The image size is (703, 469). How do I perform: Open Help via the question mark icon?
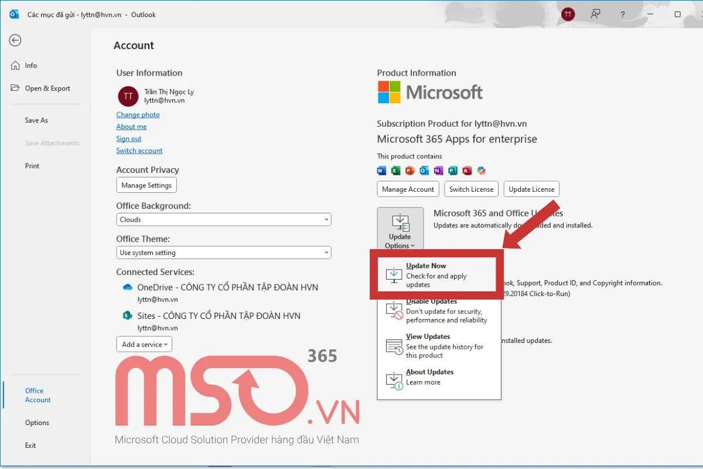coord(623,14)
